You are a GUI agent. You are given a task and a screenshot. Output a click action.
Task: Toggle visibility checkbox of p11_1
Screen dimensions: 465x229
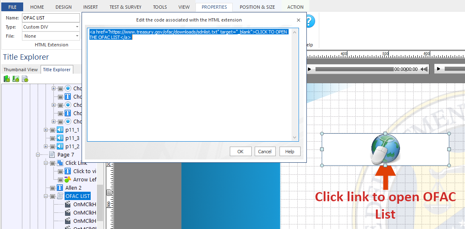click(53, 130)
